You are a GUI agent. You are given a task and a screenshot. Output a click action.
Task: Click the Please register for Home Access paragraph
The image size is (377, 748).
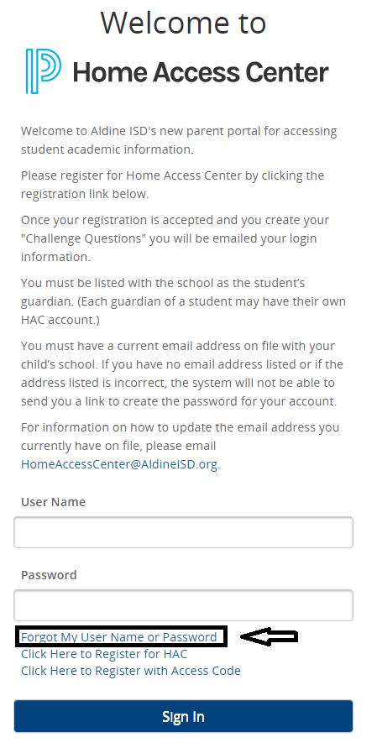pyautogui.click(x=173, y=185)
